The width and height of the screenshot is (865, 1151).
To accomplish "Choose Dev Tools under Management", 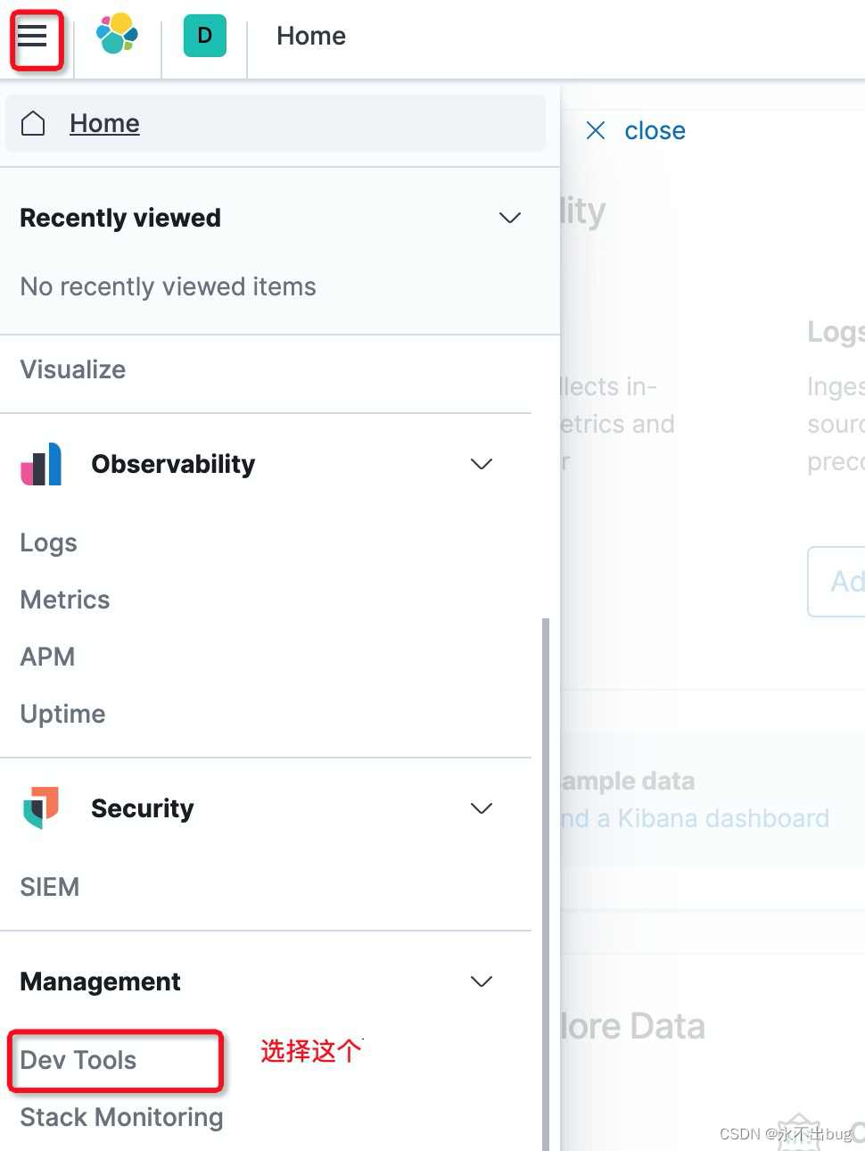I will [78, 1060].
